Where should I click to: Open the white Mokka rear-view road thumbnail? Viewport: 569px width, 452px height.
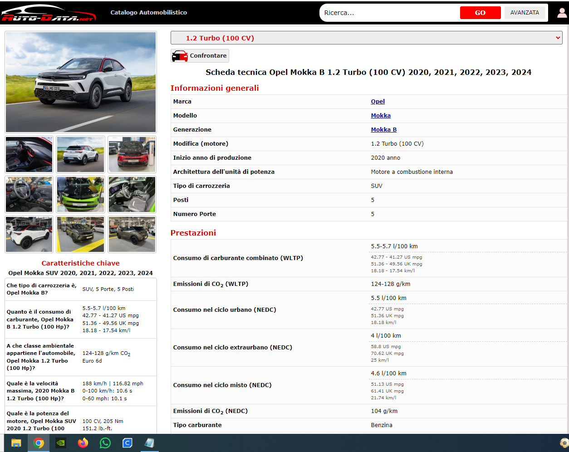(80, 154)
